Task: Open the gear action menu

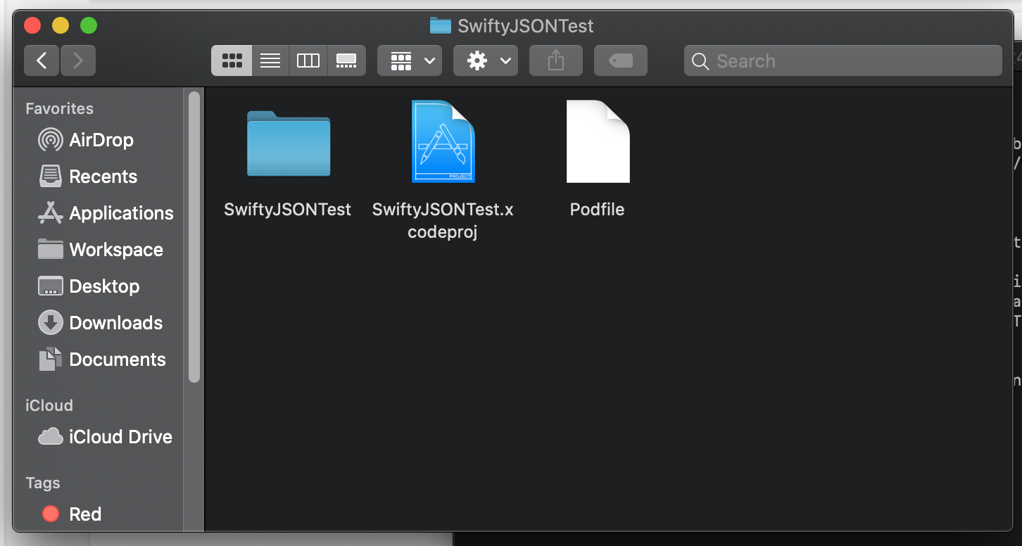Action: pyautogui.click(x=486, y=61)
